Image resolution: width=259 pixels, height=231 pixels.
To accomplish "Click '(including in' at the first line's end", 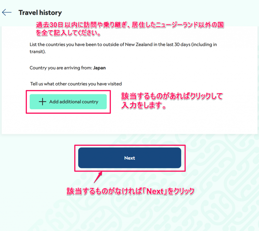I will point(204,44).
